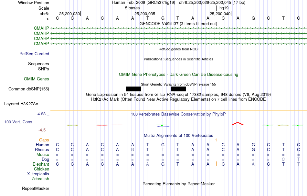Click the 4.88 PhyloP upper scale value

pyautogui.click(x=41, y=114)
